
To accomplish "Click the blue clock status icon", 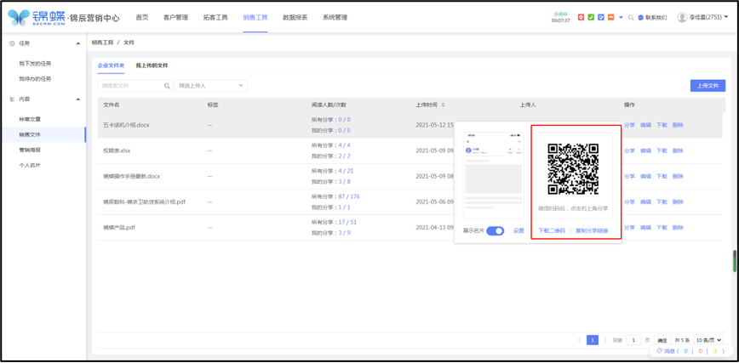I will (600, 17).
